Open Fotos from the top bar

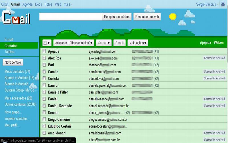[x=48, y=4]
